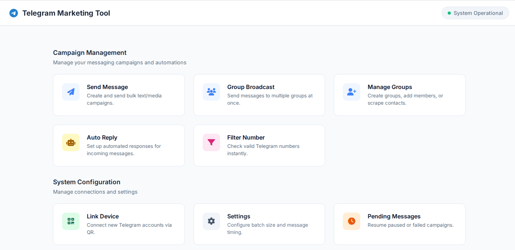Click the System Operational status badge

(x=475, y=13)
